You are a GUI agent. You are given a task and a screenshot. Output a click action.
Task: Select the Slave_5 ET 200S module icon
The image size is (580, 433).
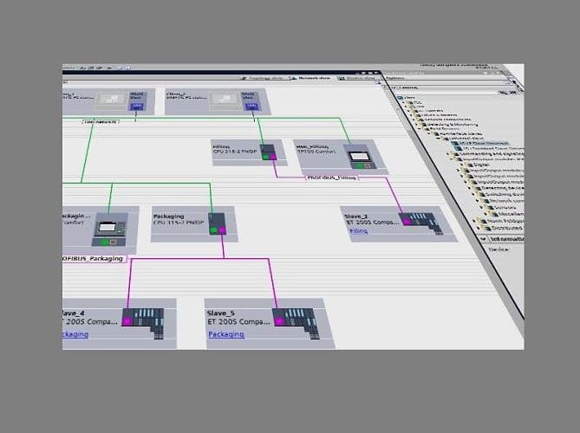[x=296, y=323]
